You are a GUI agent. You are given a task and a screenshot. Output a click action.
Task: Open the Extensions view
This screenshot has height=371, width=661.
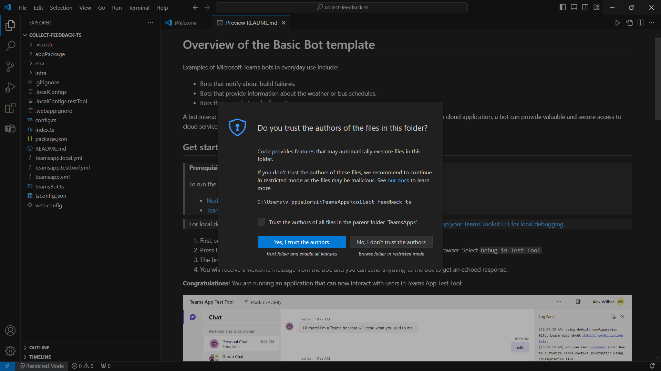10,108
